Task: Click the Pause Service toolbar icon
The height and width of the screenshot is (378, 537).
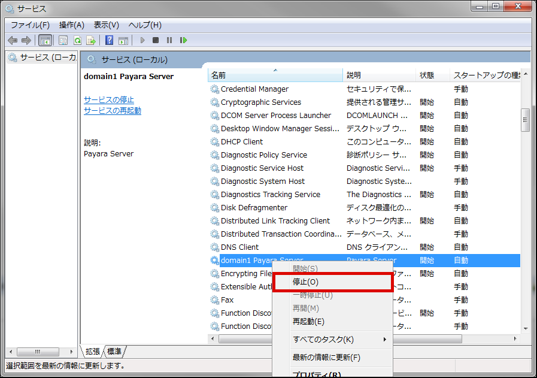Action: tap(169, 40)
